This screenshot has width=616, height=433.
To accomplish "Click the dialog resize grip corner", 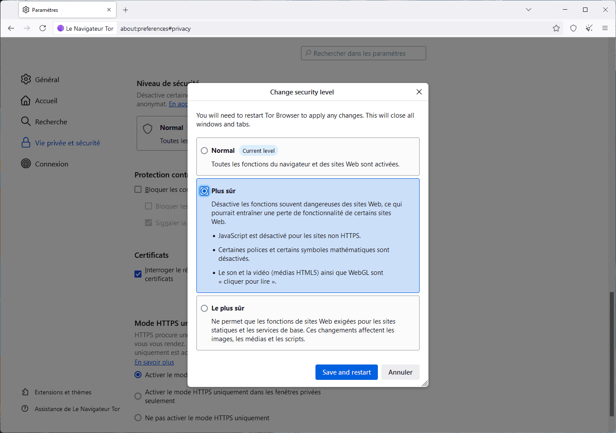I will point(425,383).
